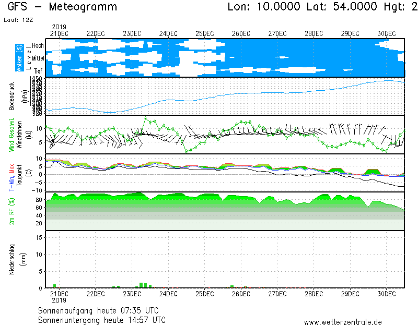The height and width of the screenshot is (326, 418).
Task: Click the 28DEC date below the precipitation chart
Action: pos(313,294)
